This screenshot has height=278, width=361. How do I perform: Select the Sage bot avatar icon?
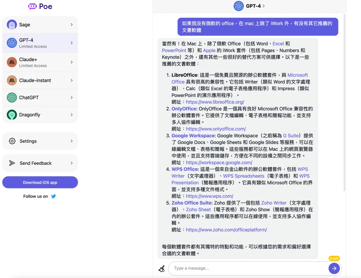coord(12,25)
